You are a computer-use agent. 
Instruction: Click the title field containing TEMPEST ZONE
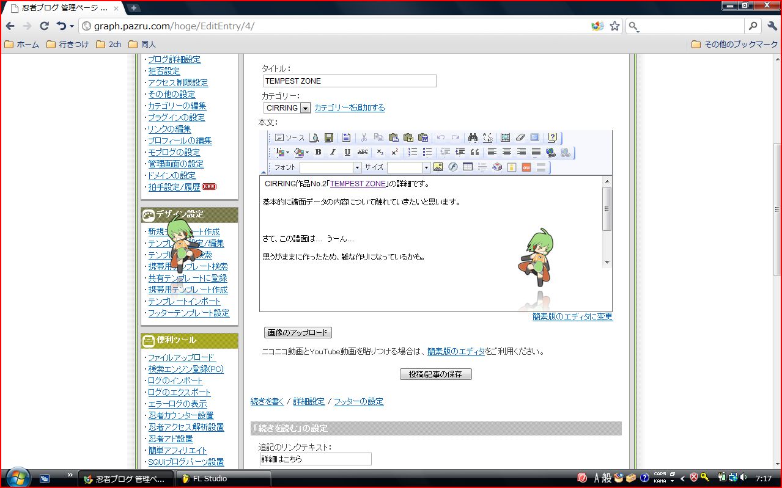pos(350,81)
